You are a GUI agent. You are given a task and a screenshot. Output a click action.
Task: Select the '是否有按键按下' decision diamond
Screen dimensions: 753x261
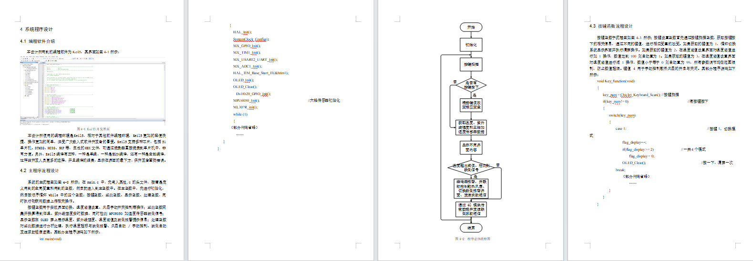click(x=471, y=85)
